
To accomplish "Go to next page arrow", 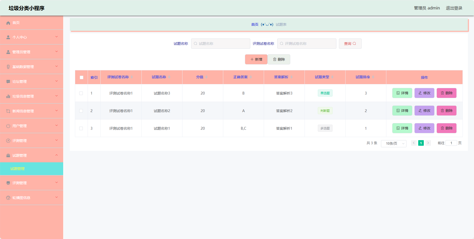I will (428, 143).
